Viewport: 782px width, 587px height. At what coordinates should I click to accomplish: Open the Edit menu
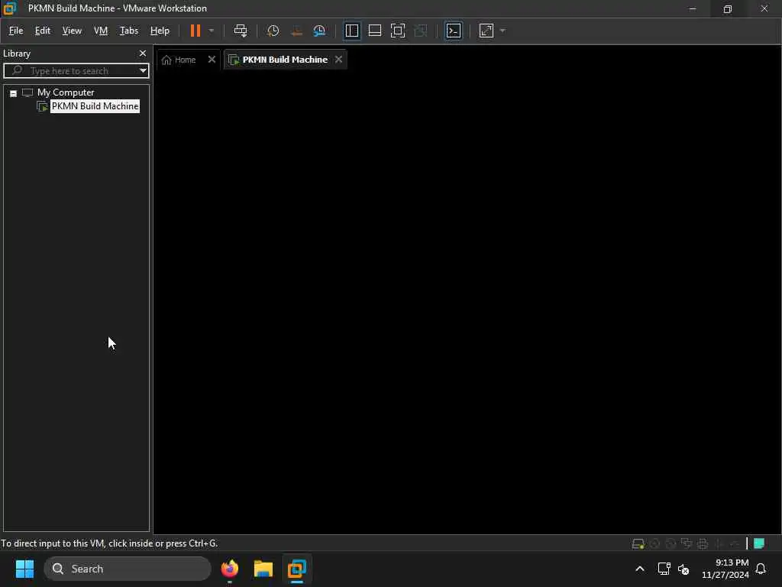(x=43, y=31)
